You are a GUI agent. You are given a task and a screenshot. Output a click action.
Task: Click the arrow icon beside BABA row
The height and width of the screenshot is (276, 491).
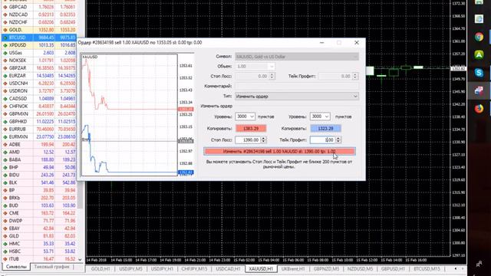[5, 159]
